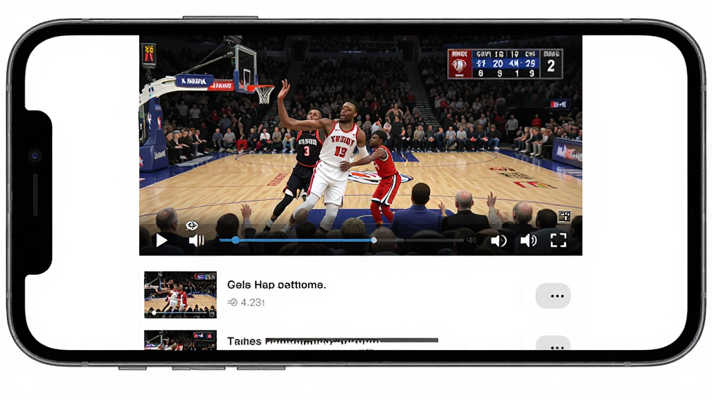Screen dimensions: 712x400
Task: Open the 'Gels Hap oattiome.' video thumbnail
Action: coord(180,294)
